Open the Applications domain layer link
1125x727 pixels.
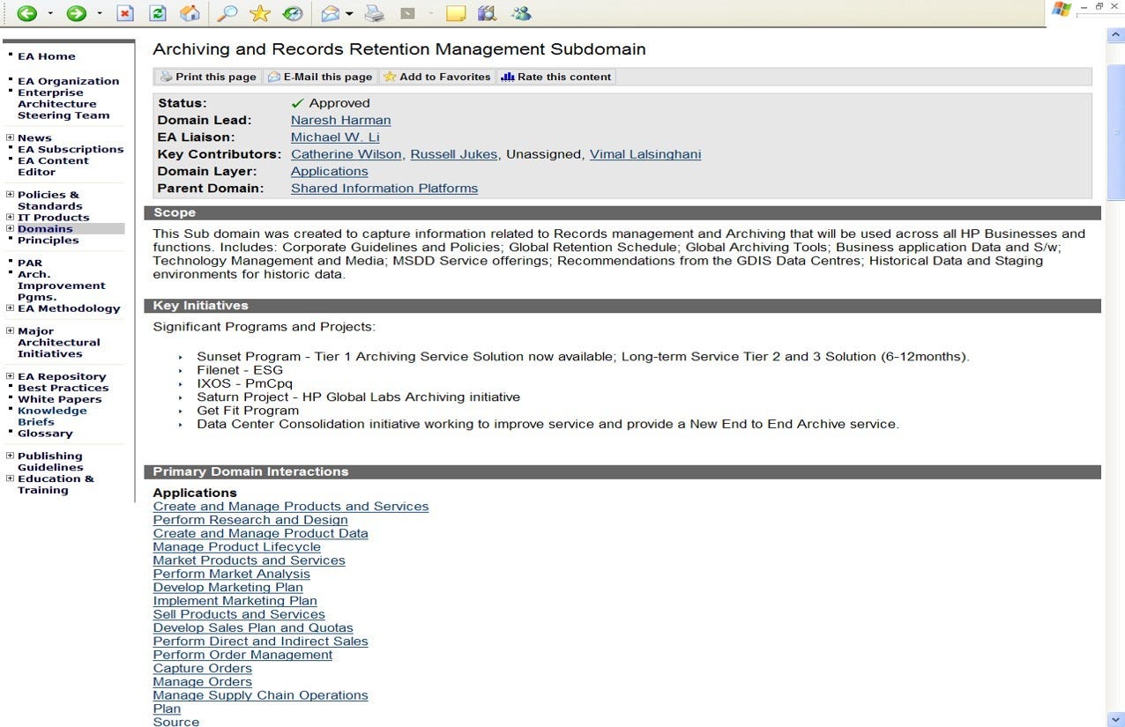[x=330, y=171]
